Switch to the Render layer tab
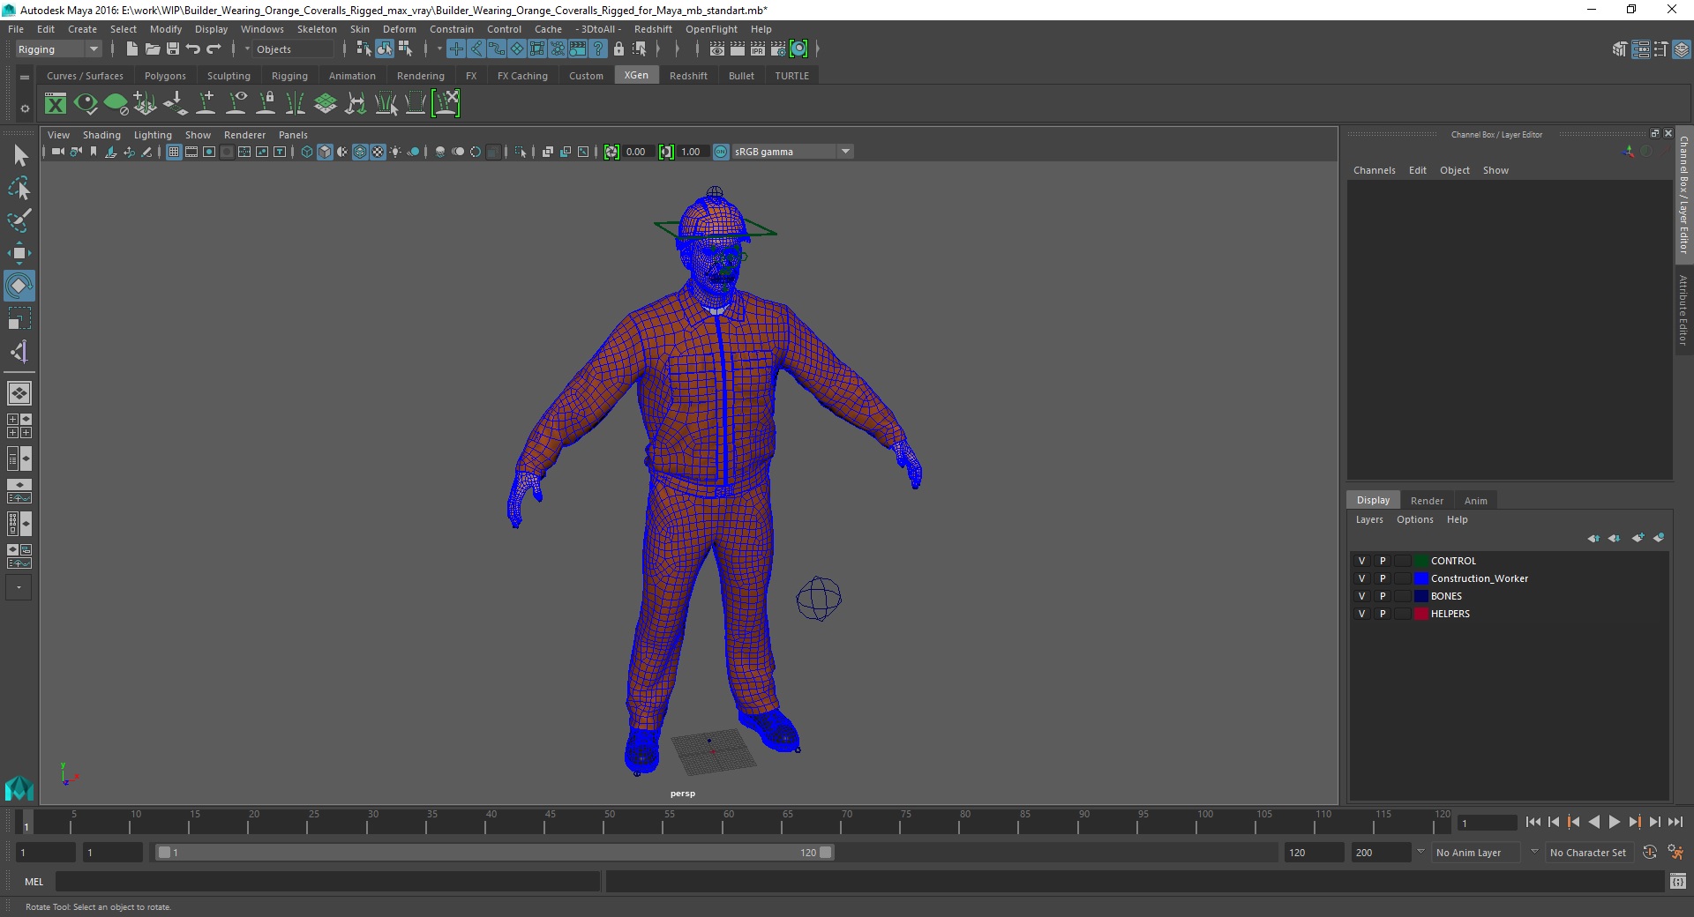 click(1427, 500)
